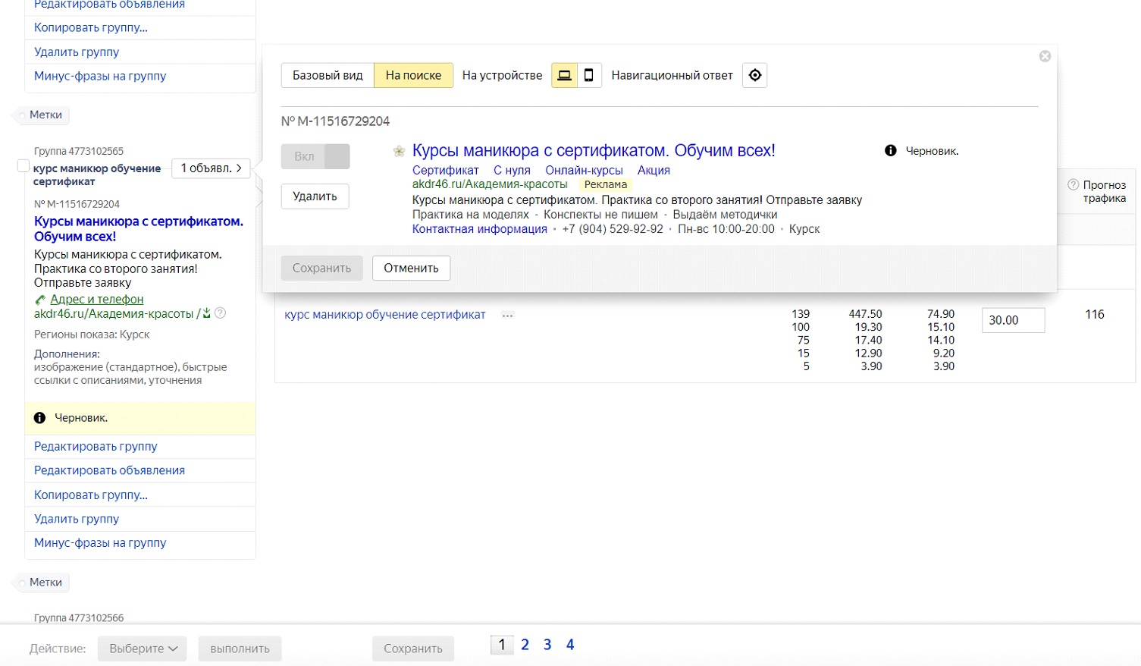Viewport: 1141px width, 666px height.
Task: Click the flower favicon beside ad title
Action: pyautogui.click(x=399, y=151)
